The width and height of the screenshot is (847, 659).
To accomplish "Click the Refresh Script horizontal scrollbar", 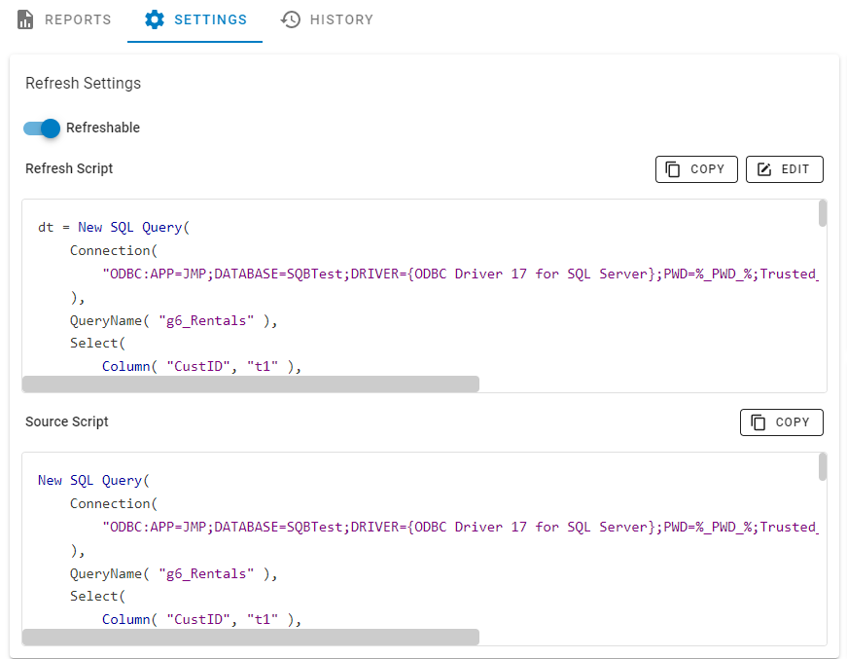I will pos(250,384).
